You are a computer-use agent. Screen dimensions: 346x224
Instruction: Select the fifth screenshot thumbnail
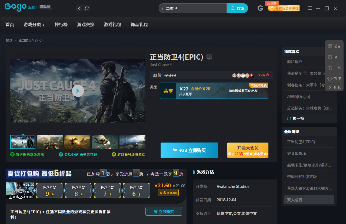coord(132,142)
